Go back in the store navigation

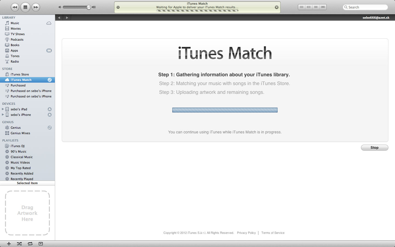[59, 18]
